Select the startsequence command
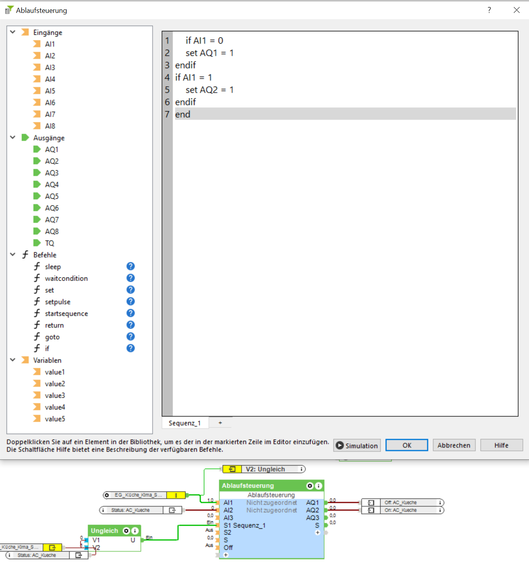Viewport: 529px width, 562px height. coord(66,313)
